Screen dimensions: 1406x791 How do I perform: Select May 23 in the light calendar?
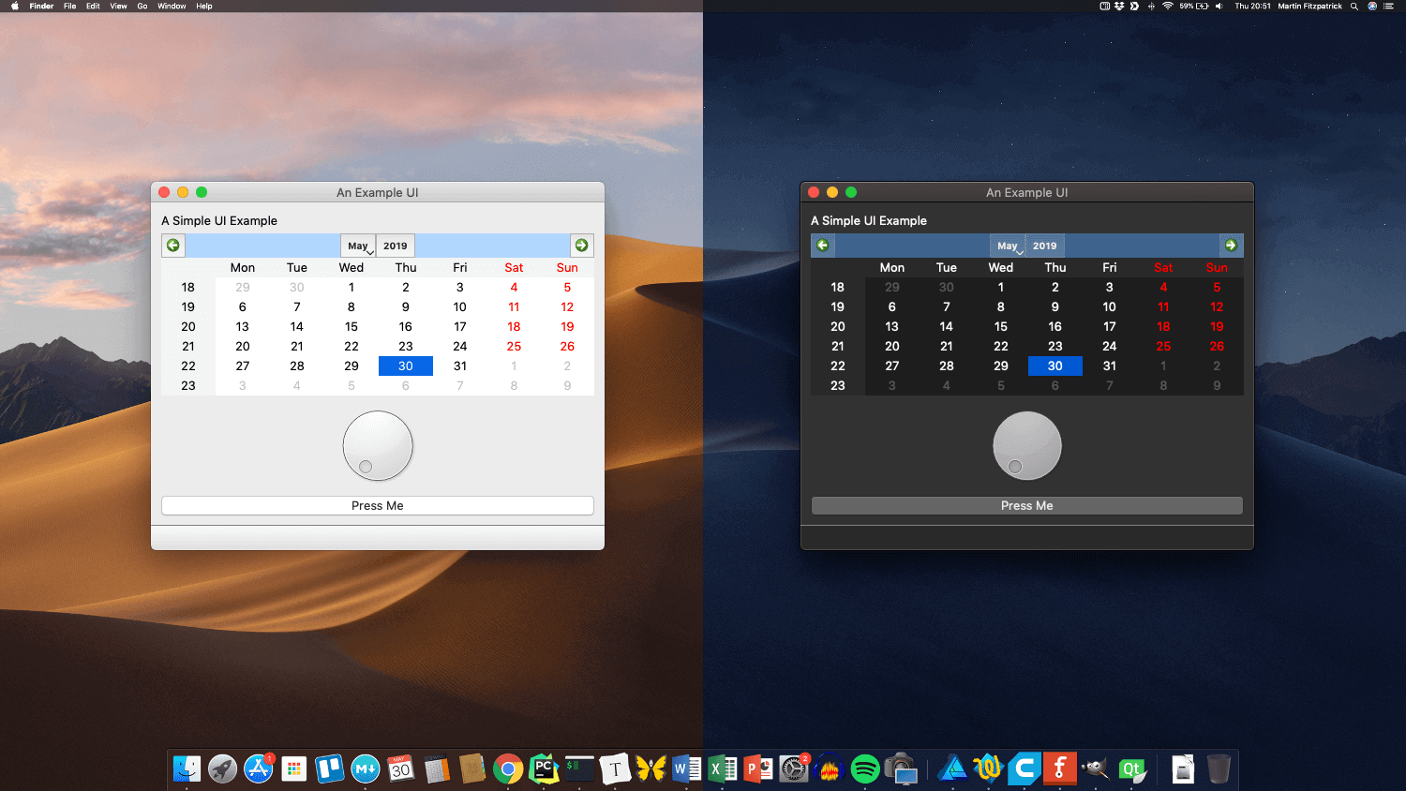pyautogui.click(x=405, y=346)
